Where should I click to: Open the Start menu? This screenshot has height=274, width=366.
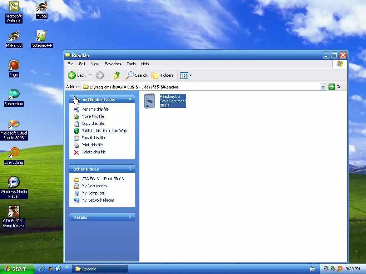(17, 269)
